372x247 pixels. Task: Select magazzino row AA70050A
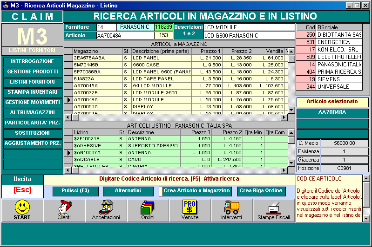[176, 107]
